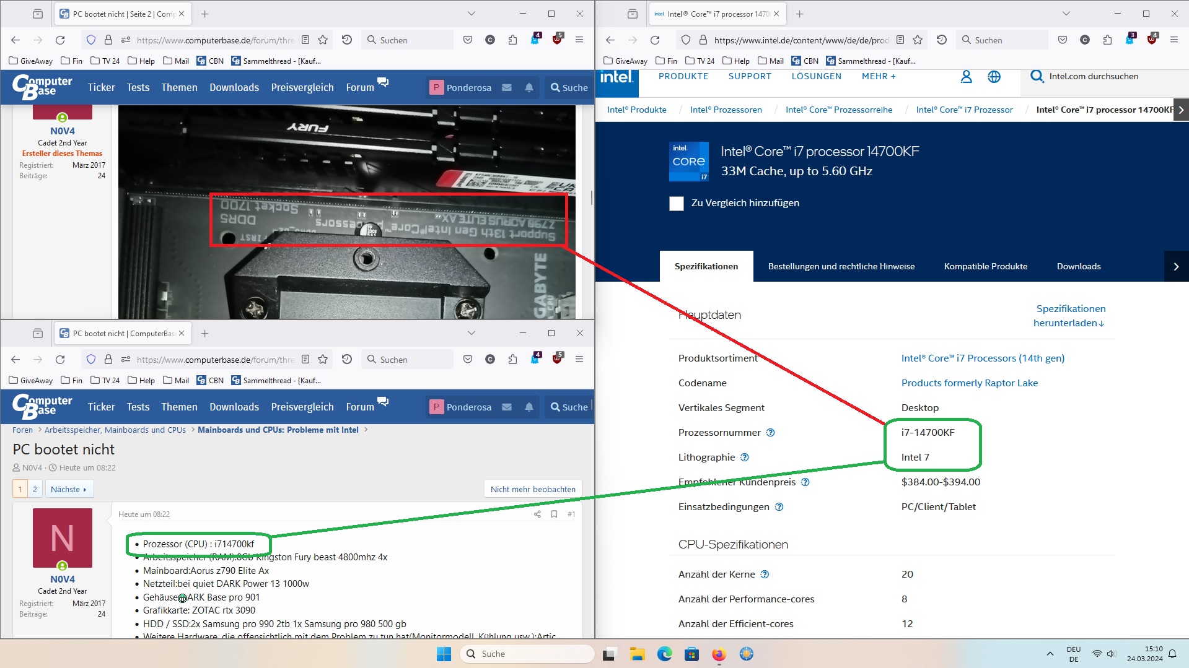The width and height of the screenshot is (1189, 668).
Task: Open Intel account user icon
Action: 966,77
